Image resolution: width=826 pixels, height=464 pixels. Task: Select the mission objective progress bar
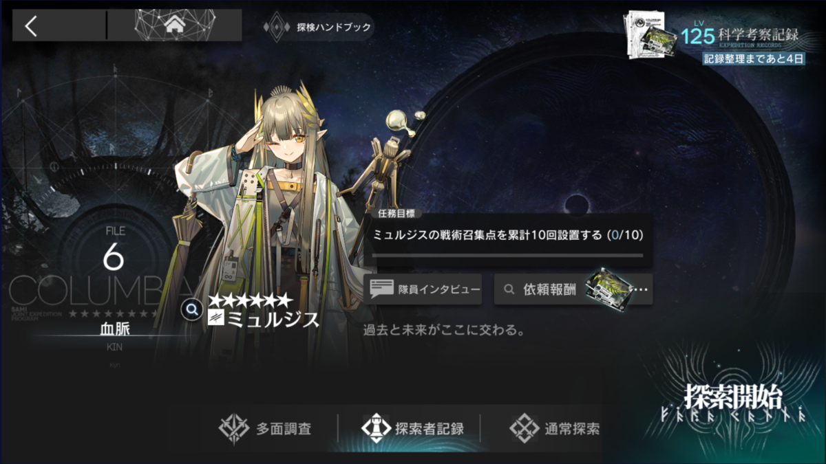508,255
